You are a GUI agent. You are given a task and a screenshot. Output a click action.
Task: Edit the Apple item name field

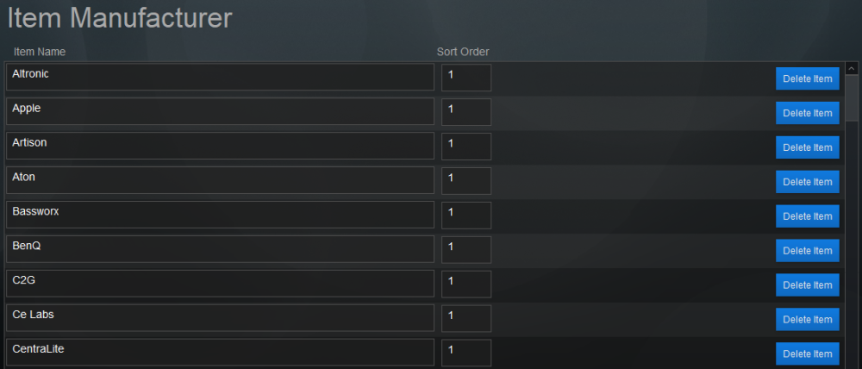coord(220,111)
